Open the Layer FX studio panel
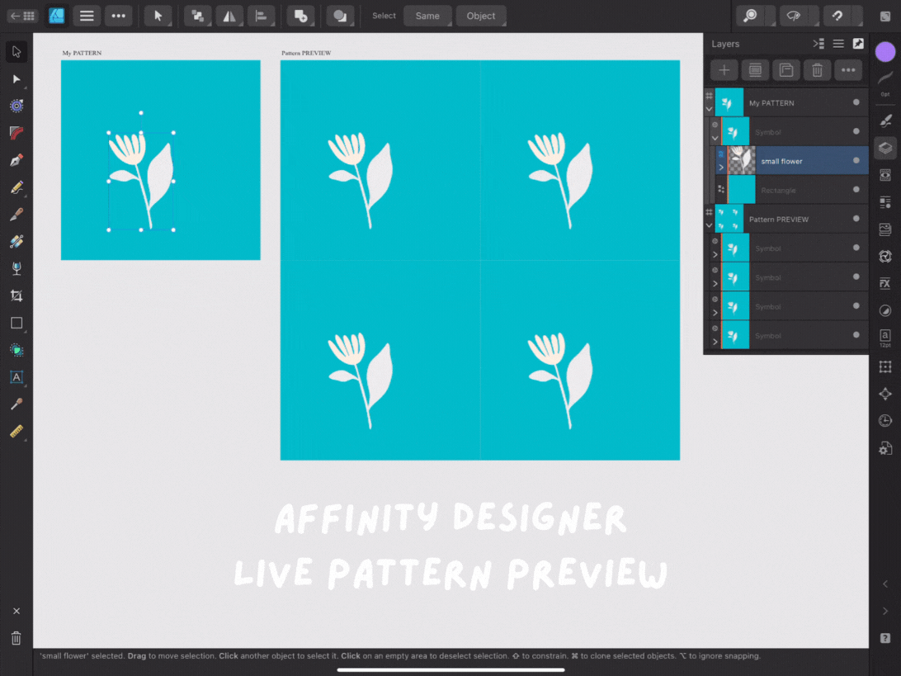 [885, 283]
